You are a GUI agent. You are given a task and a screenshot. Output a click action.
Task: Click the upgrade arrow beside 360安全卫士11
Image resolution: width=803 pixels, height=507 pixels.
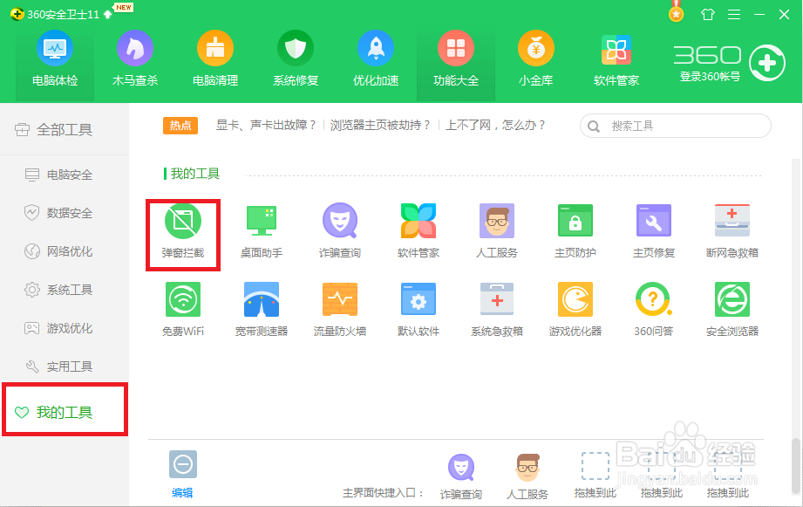coord(107,14)
